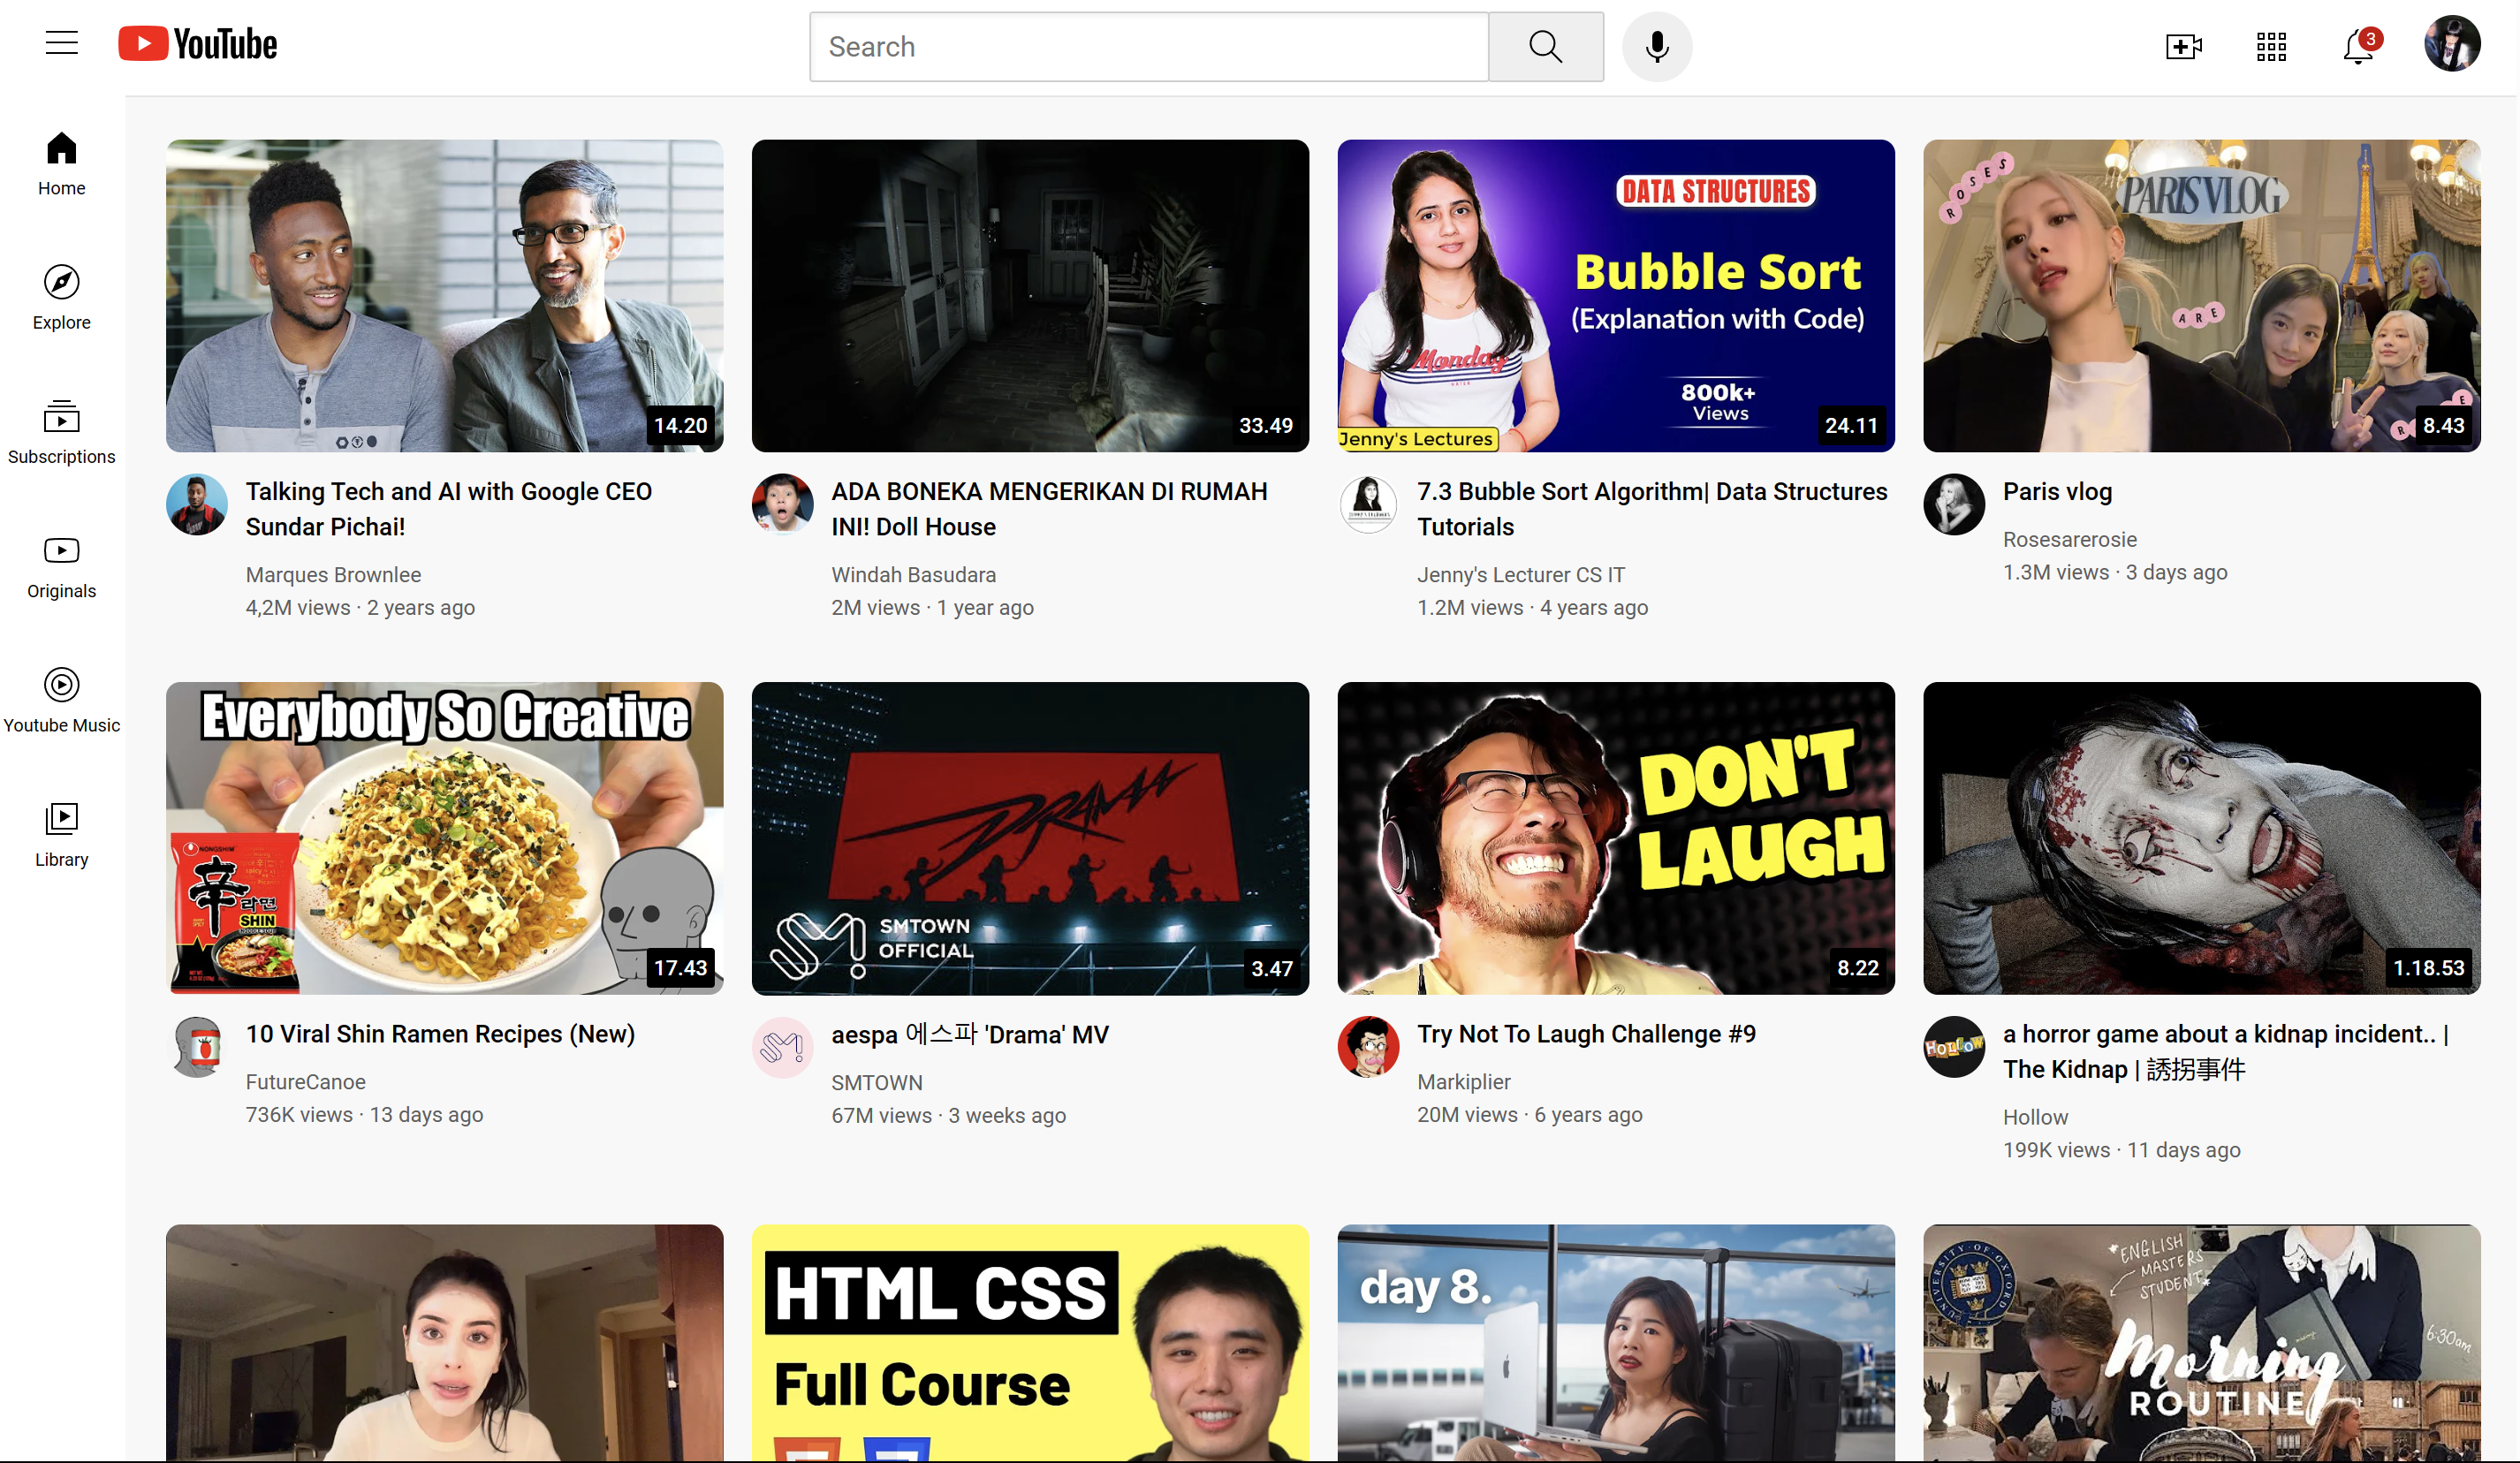Click the Marques Brownlee channel name
The height and width of the screenshot is (1463, 2520).
333,575
